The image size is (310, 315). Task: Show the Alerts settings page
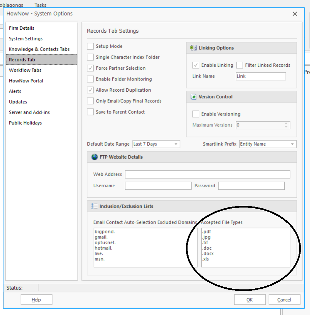pyautogui.click(x=15, y=91)
